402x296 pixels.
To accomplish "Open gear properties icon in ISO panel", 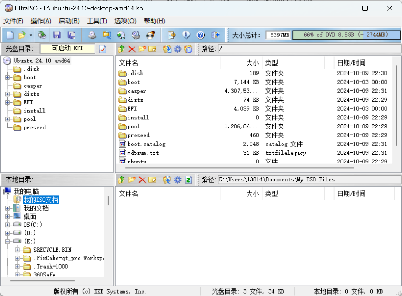I will 178,49.
